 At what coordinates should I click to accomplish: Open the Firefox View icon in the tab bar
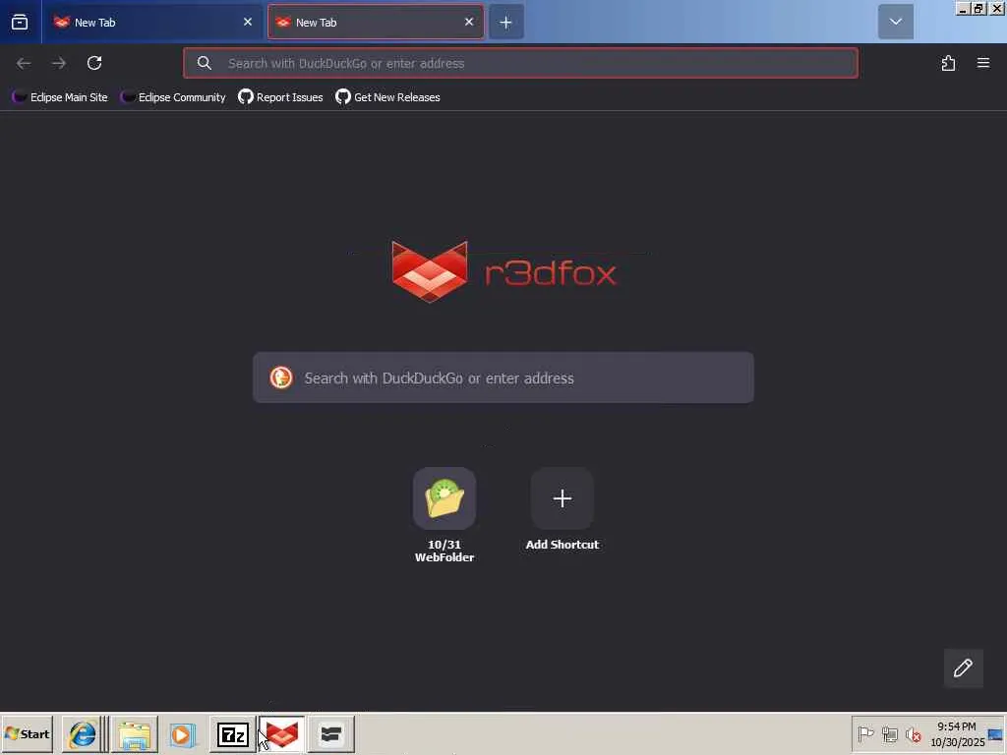[x=20, y=23]
